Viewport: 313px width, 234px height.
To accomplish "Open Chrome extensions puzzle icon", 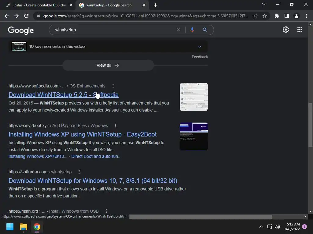I will [x=277, y=16].
